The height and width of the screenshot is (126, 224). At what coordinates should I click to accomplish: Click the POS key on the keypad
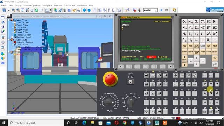(x=184, y=46)
